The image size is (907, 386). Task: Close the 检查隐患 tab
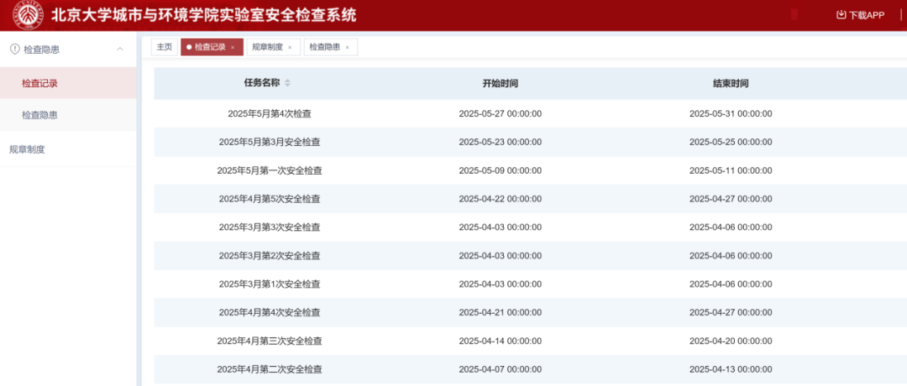[x=347, y=48]
